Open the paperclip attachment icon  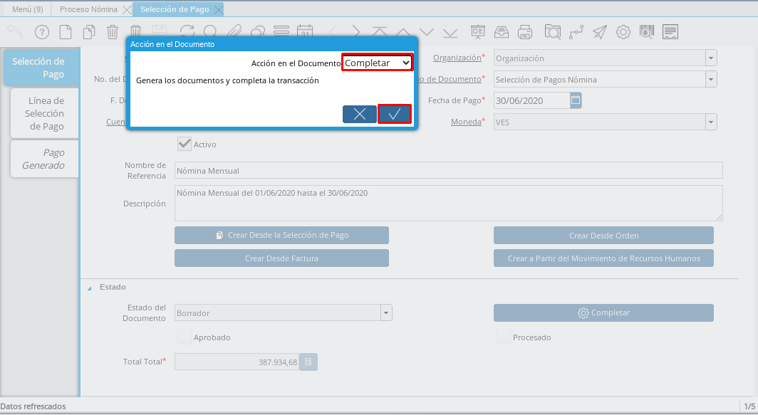click(x=234, y=31)
